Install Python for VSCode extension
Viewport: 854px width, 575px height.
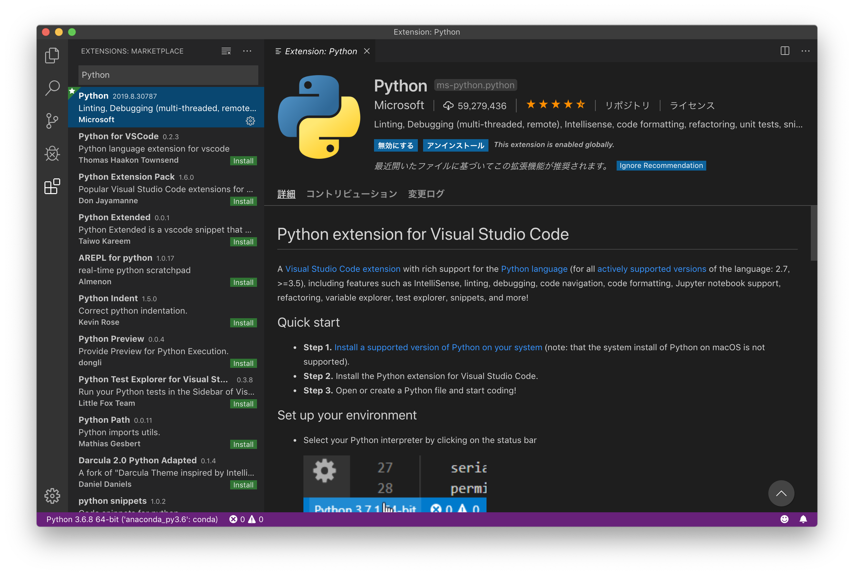click(x=243, y=161)
